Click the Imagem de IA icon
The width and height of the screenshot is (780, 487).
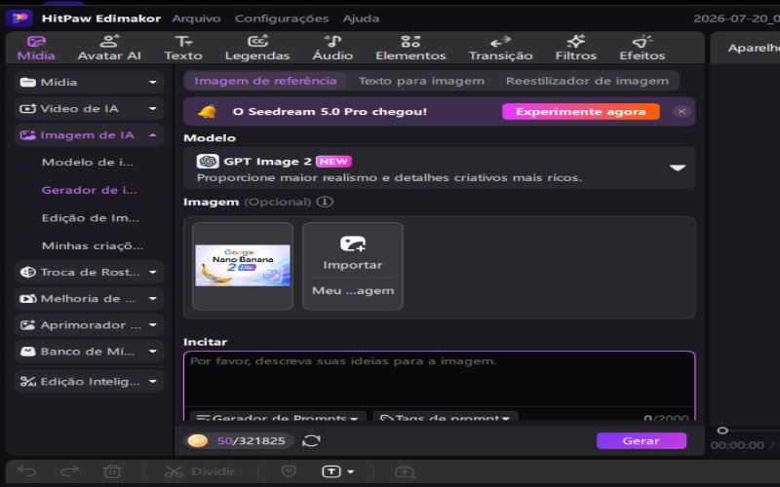click(x=28, y=135)
